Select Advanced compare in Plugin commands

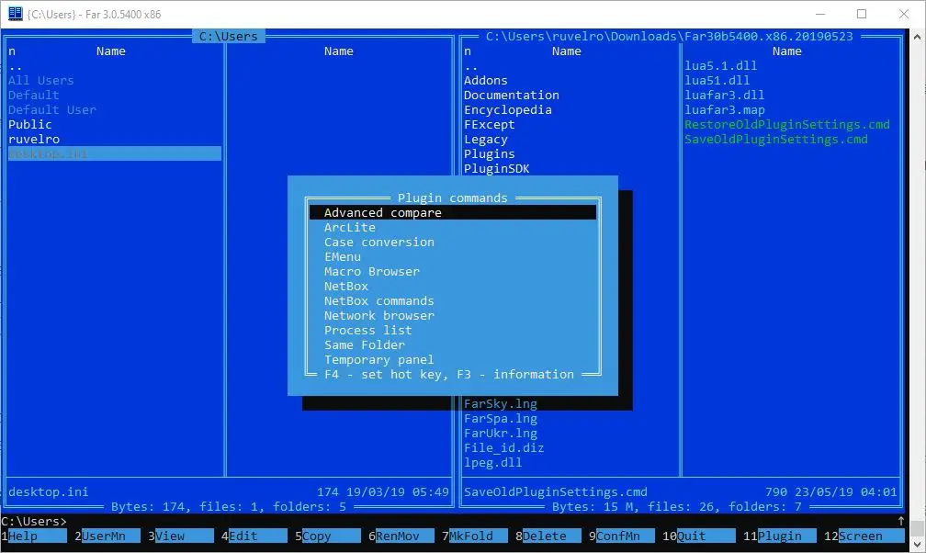click(x=452, y=213)
